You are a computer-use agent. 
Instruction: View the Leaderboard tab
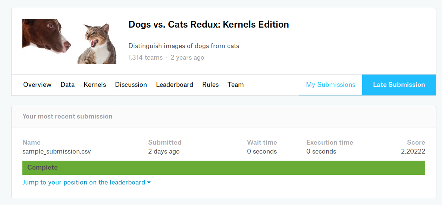tap(175, 85)
